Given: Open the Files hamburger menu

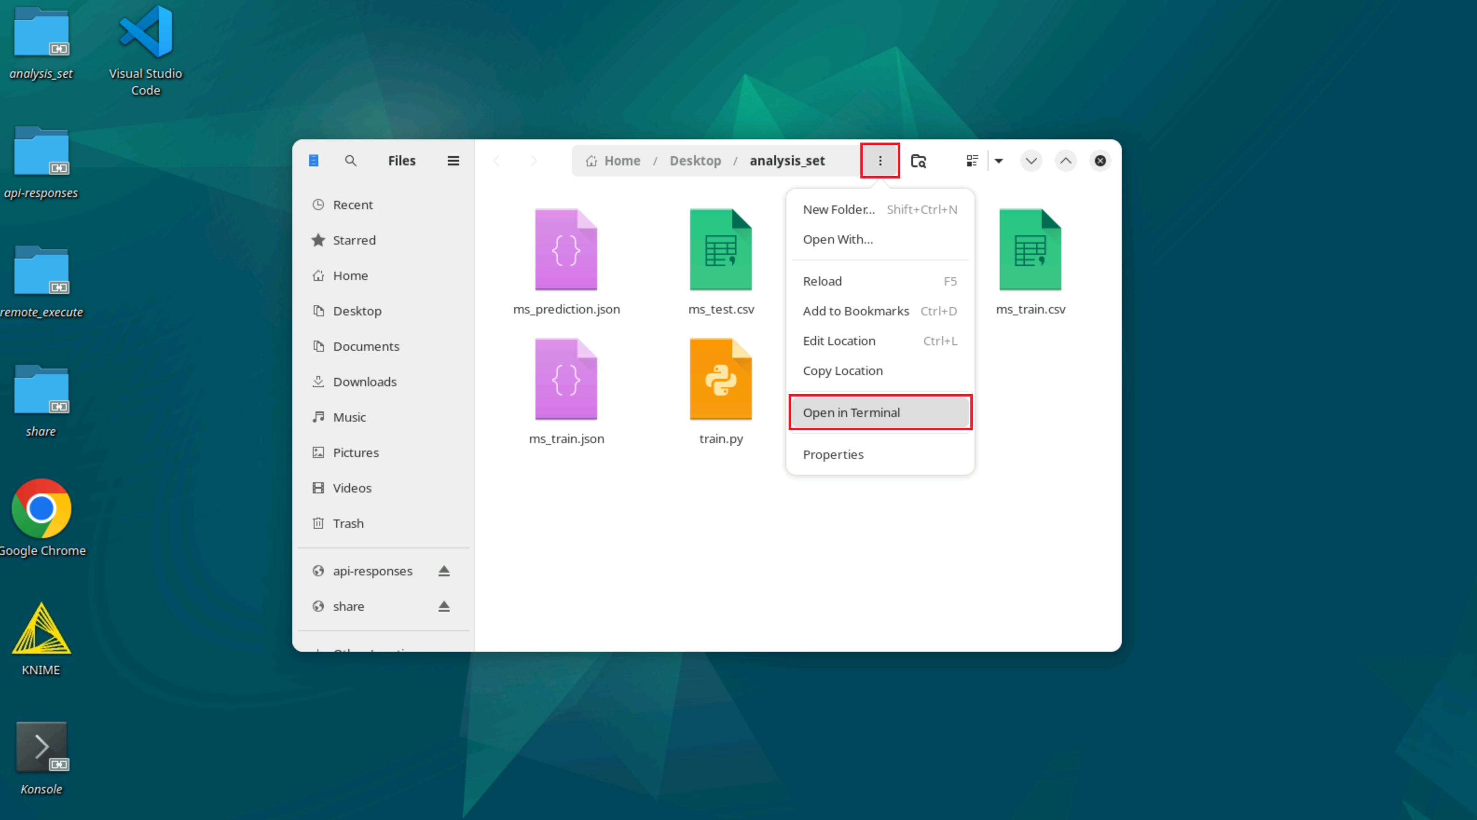Looking at the screenshot, I should point(453,160).
